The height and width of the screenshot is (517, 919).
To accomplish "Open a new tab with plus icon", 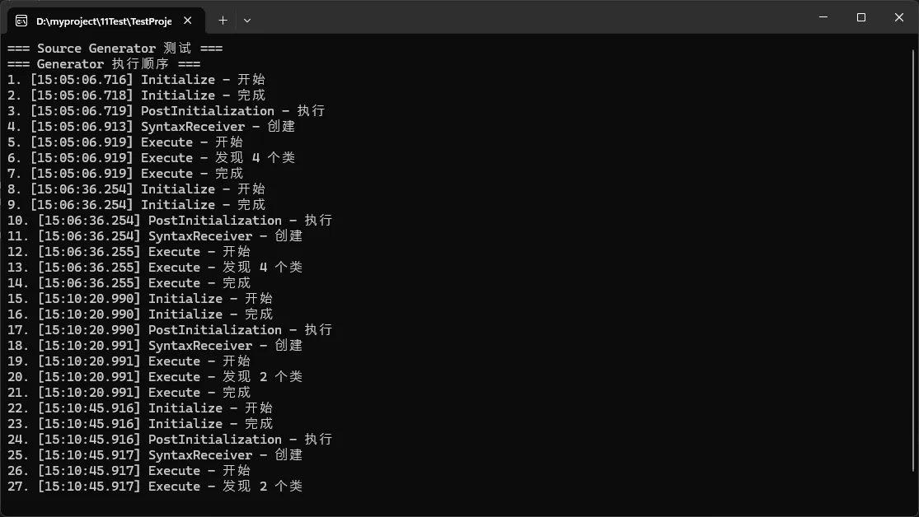I will tap(223, 20).
